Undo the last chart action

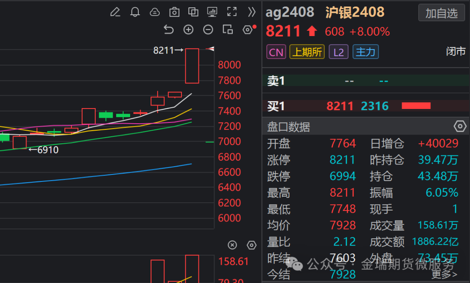coord(169,30)
